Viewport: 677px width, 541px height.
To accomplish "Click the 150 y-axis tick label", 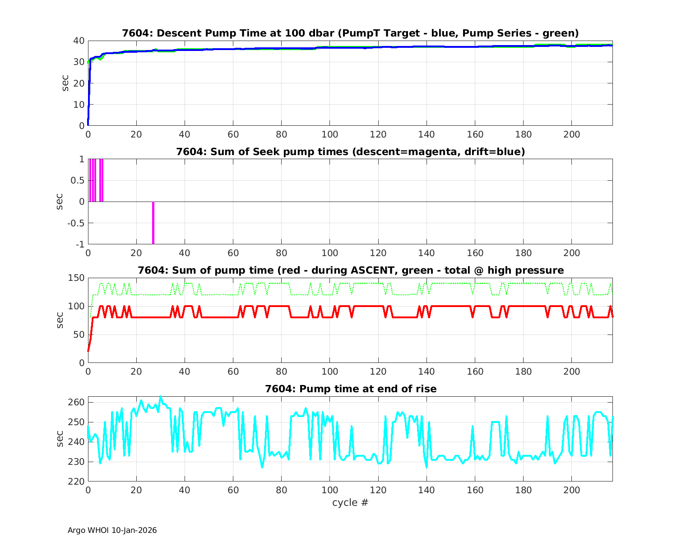I will 77,278.
